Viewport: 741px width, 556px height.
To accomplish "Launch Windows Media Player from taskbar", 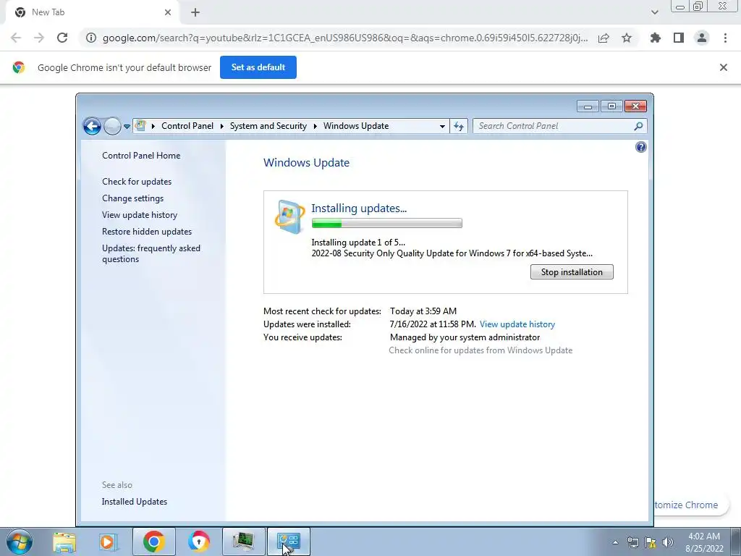I will pyautogui.click(x=108, y=542).
